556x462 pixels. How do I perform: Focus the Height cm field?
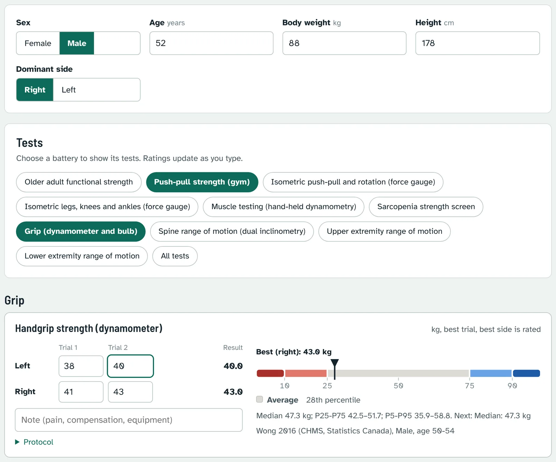pos(477,43)
